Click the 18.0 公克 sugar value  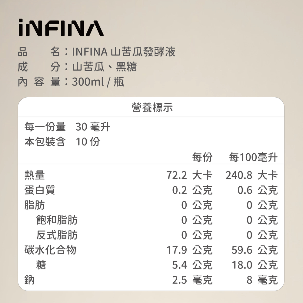tap(255, 265)
